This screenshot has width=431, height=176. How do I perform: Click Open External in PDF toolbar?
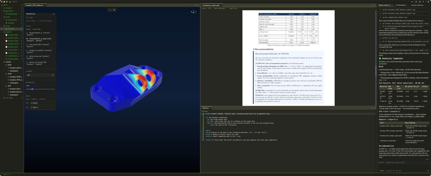(x=220, y=8)
